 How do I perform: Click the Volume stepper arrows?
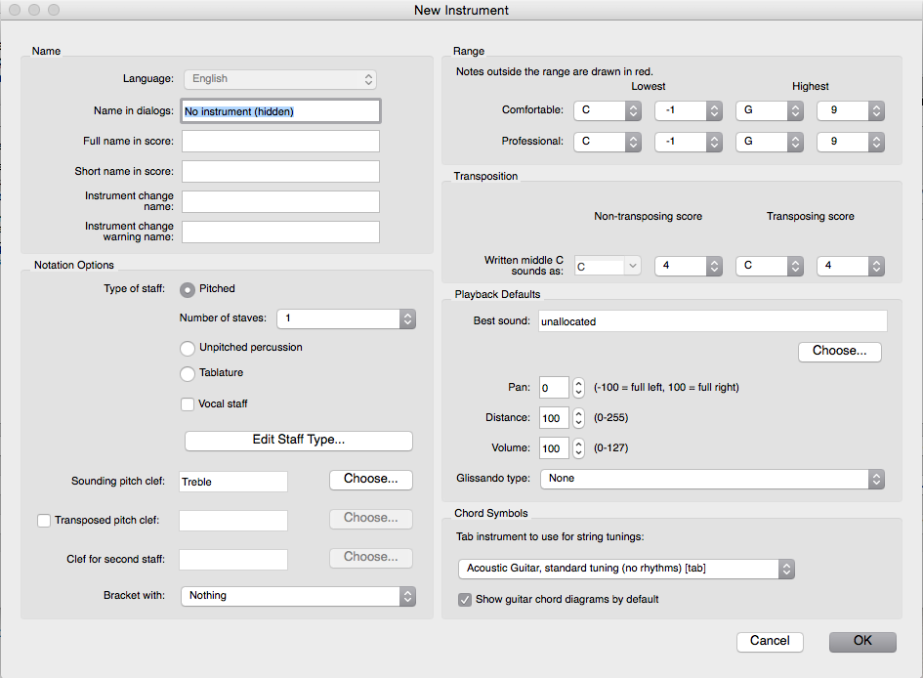(x=578, y=448)
